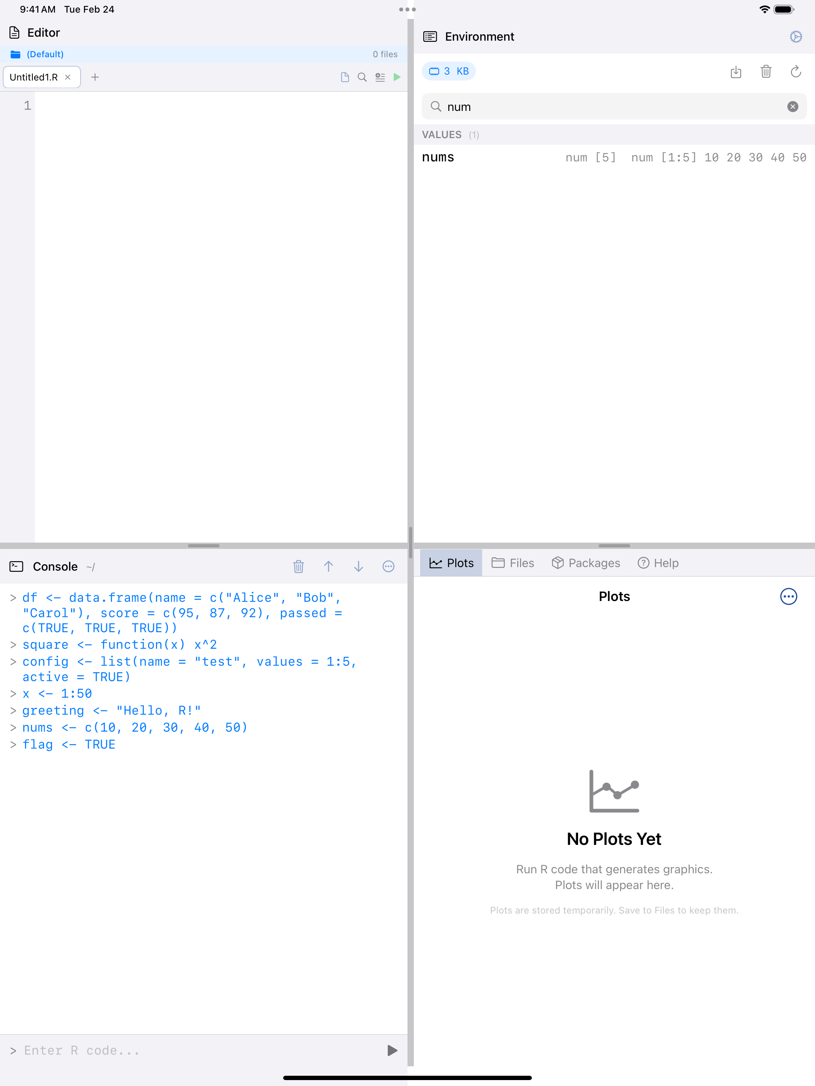815x1086 pixels.
Task: Show memory usage via the 3 KB badge
Action: [449, 71]
